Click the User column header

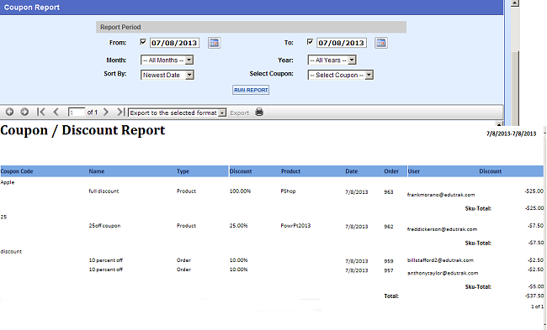(x=414, y=171)
